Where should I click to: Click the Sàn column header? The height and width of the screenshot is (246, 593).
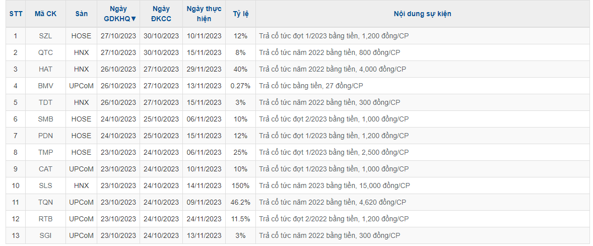(x=81, y=14)
